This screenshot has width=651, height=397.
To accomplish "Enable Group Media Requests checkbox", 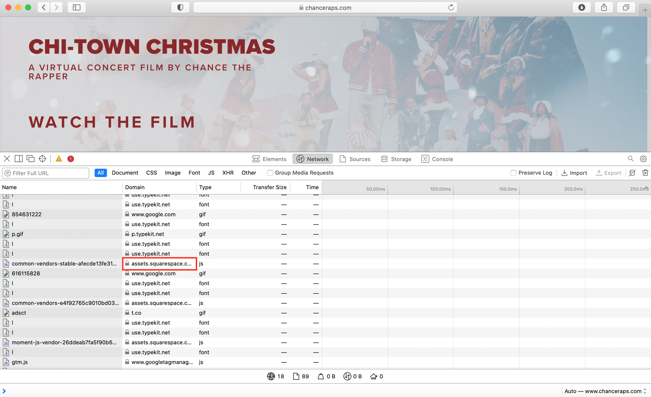I will pos(270,173).
